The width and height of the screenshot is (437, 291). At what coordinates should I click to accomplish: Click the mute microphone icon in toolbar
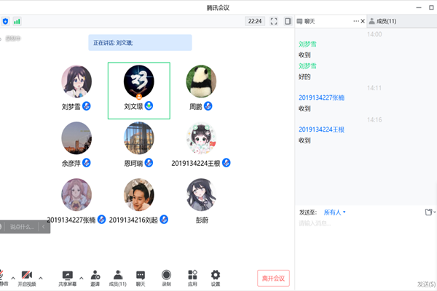[x=4, y=276]
